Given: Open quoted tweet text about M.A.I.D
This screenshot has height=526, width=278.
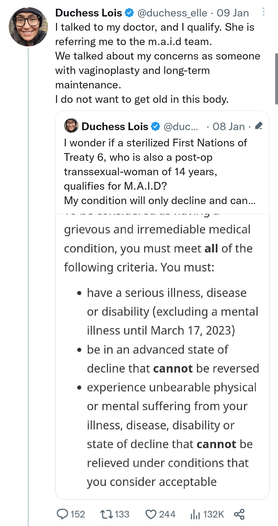Looking at the screenshot, I should click(x=160, y=172).
